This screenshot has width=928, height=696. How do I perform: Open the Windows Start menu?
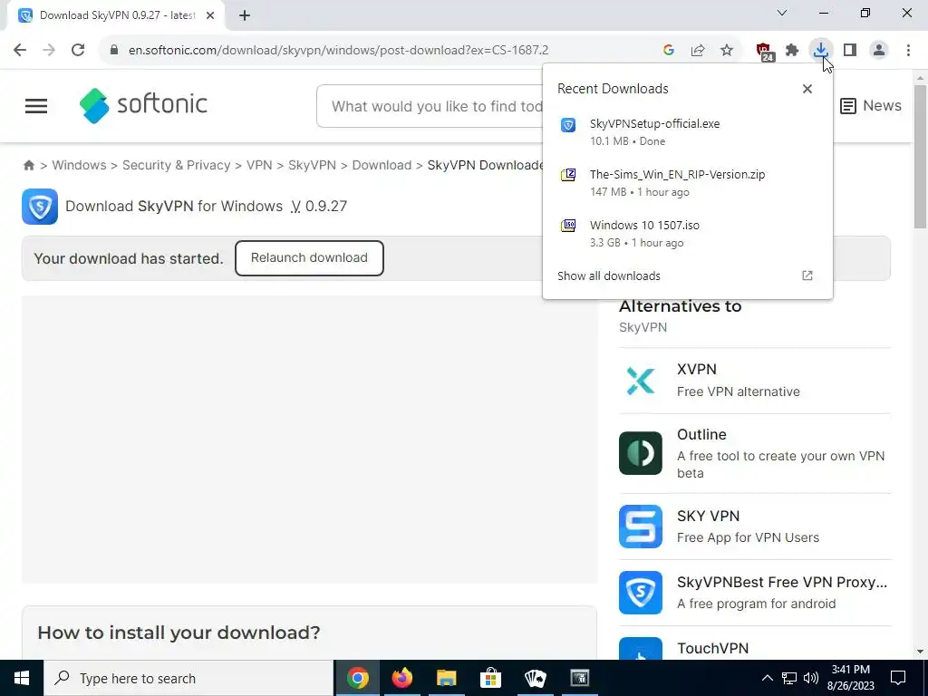pos(22,678)
